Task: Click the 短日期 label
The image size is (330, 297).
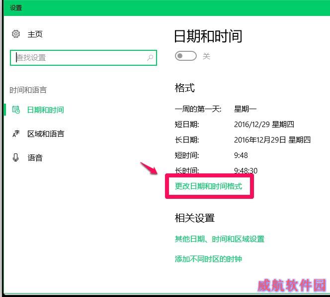Action: pyautogui.click(x=187, y=124)
